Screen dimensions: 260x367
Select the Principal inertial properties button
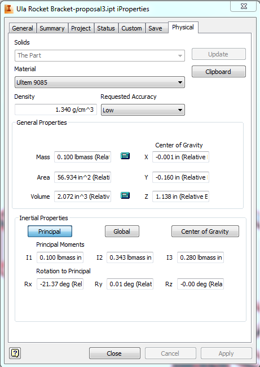[x=50, y=231]
